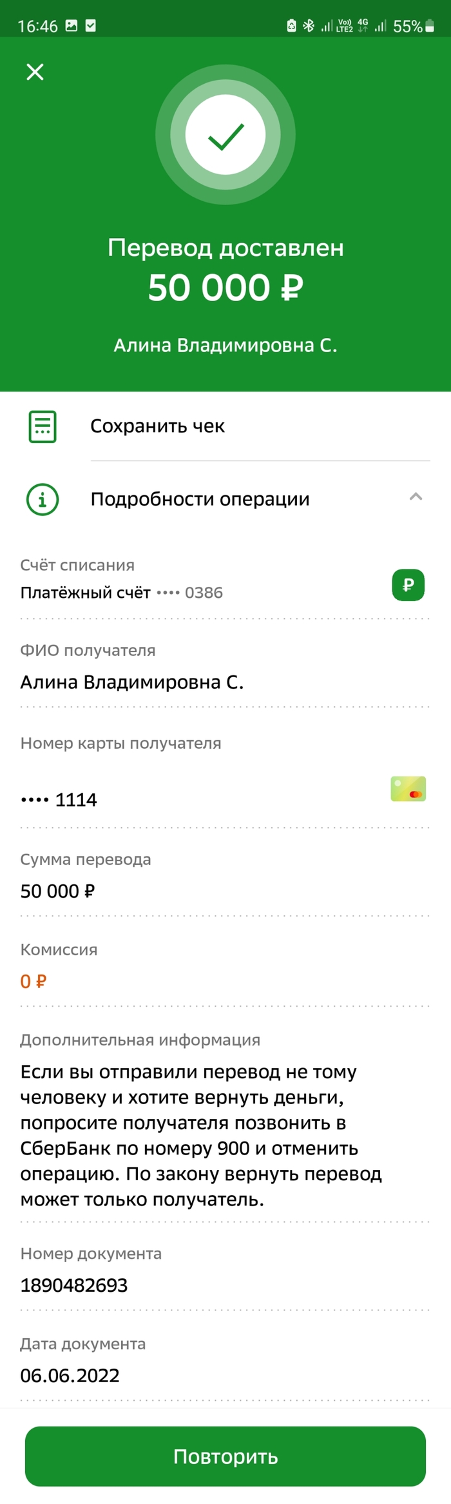Tap the info icon beside Подробности операции
Screen dimensions: 451x1504
click(43, 499)
